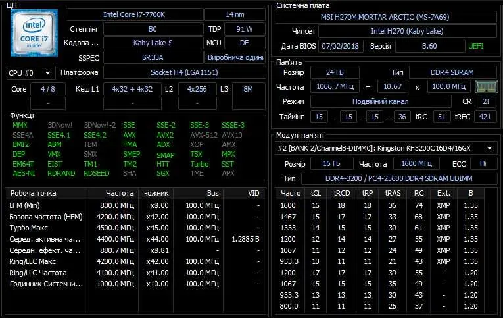Select the 800.0 timing row

[380, 306]
